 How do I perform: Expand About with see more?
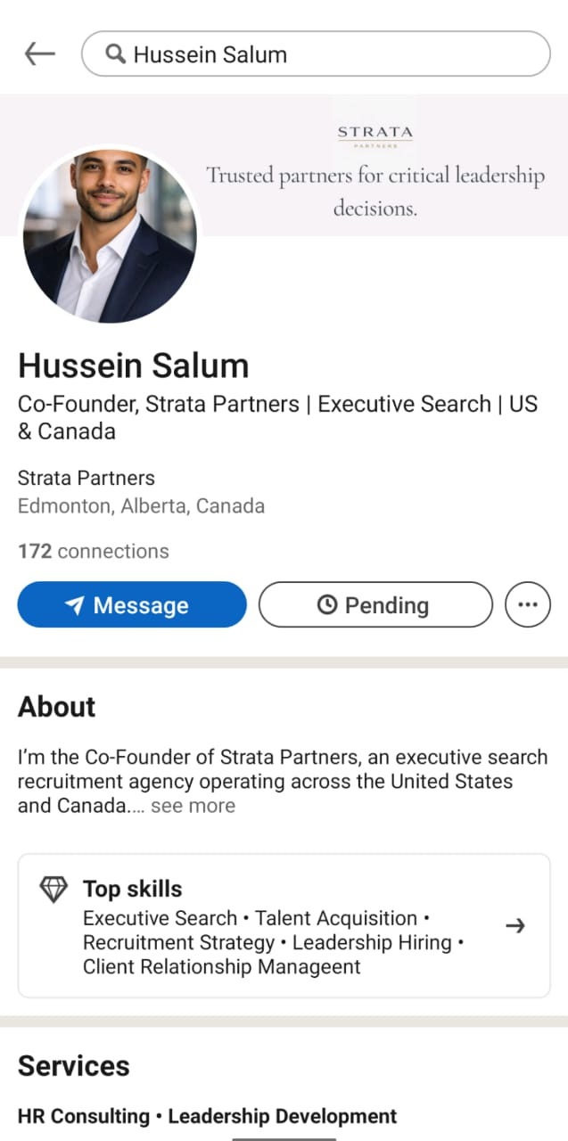193,806
